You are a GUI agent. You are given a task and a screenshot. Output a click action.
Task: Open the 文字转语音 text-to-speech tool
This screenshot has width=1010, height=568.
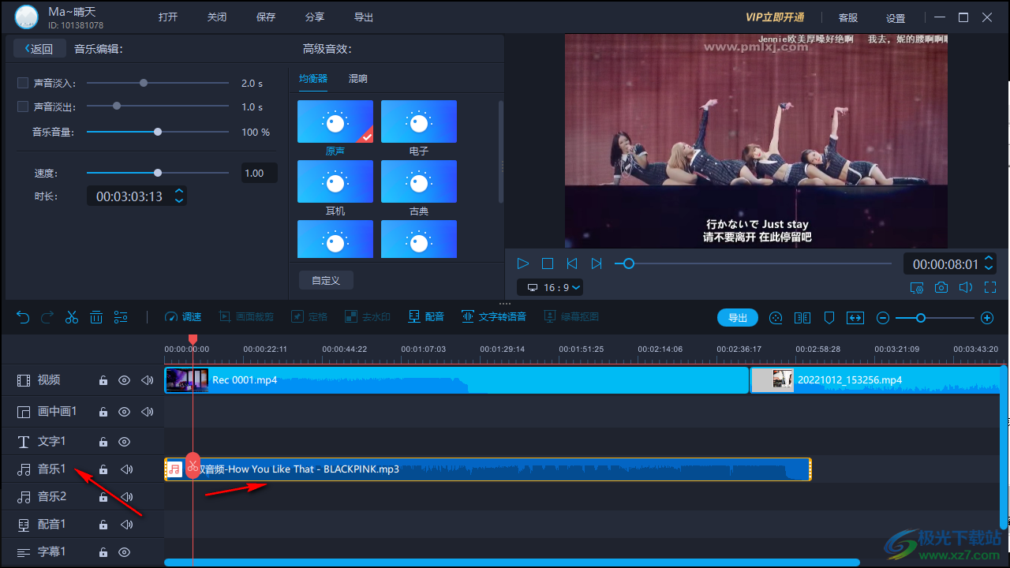tap(494, 316)
